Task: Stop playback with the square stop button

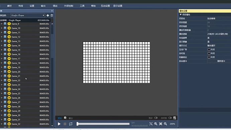Action: pos(65,124)
